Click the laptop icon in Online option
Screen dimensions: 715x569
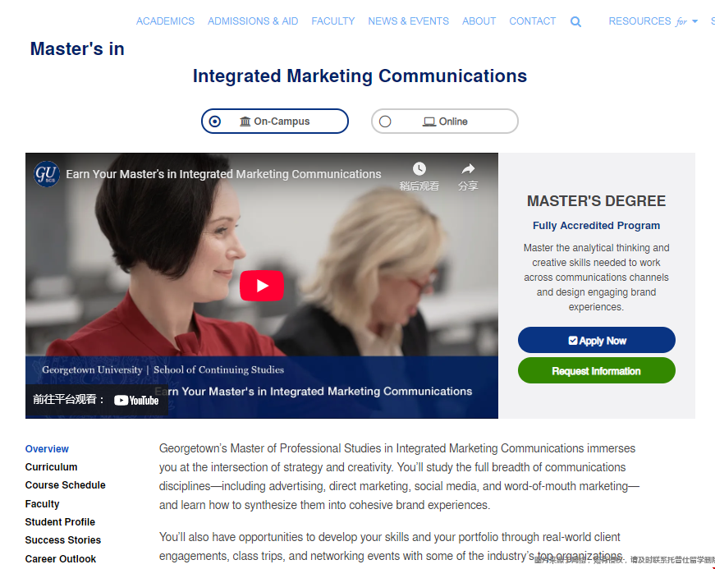(429, 122)
